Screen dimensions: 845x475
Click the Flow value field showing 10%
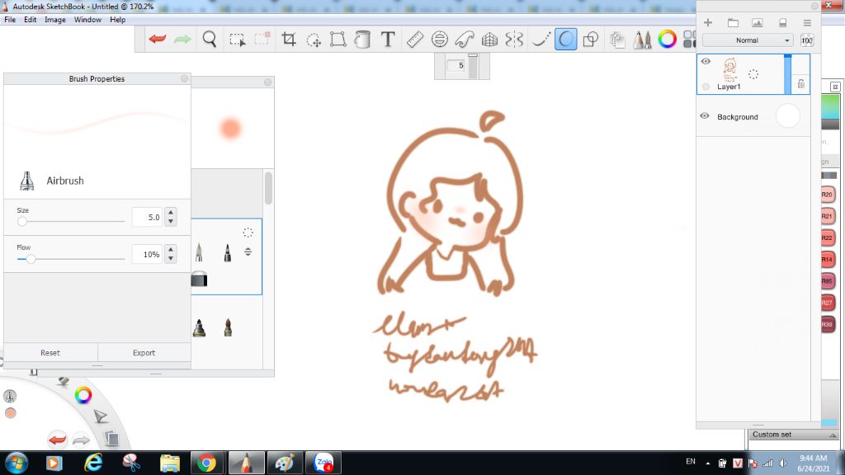click(147, 254)
